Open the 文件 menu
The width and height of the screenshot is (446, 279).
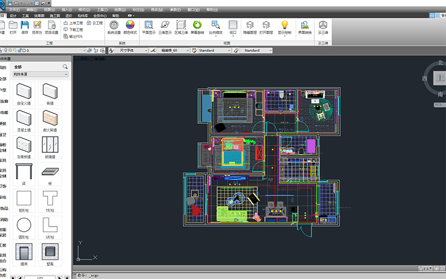pyautogui.click(x=14, y=9)
